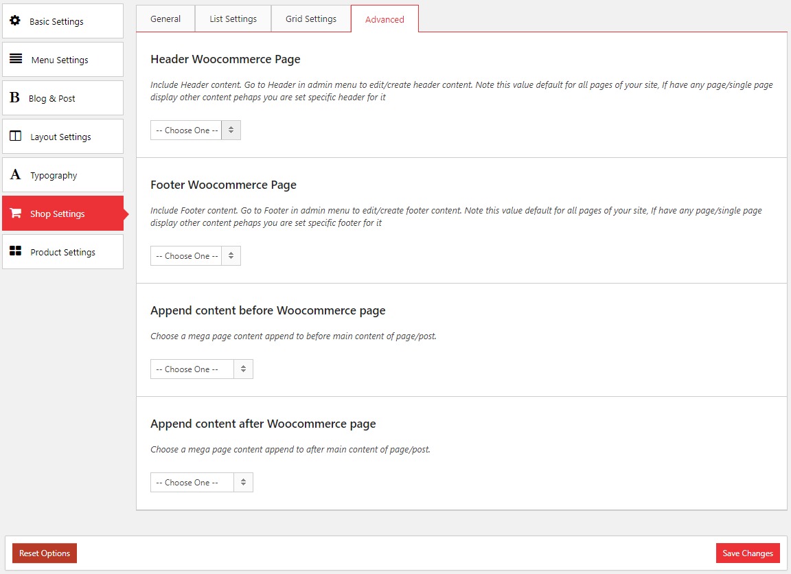Open the Header Woocommerce Page dropdown
The image size is (791, 574).
(x=195, y=130)
